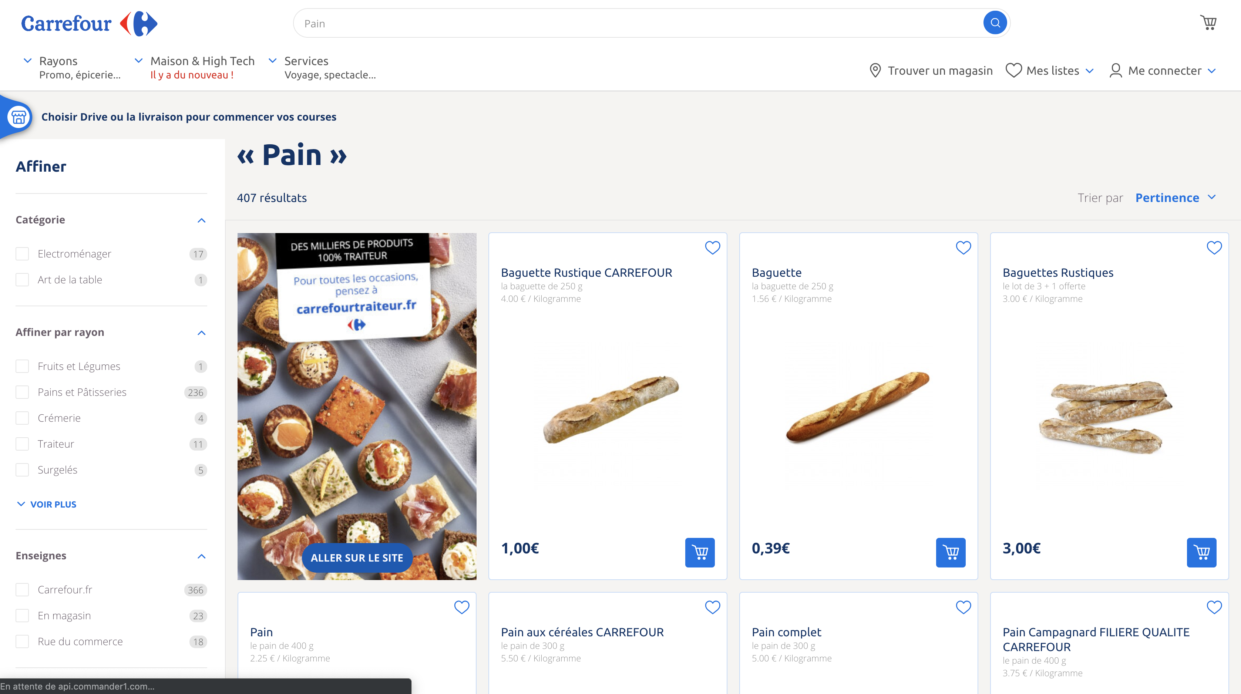Favorite the Pain complet product
This screenshot has height=694, width=1241.
pos(963,607)
